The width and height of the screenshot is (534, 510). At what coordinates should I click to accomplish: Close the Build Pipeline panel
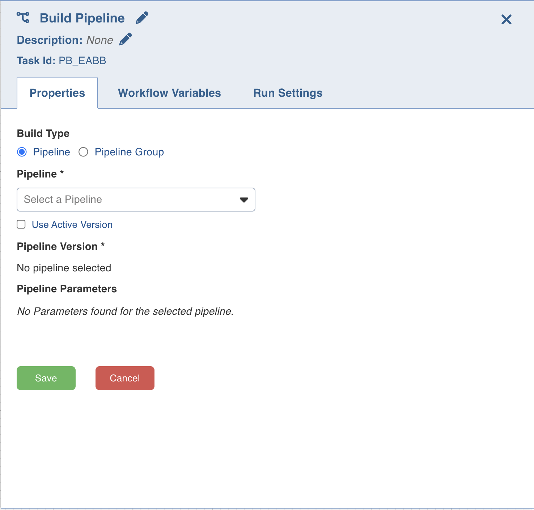tap(507, 19)
